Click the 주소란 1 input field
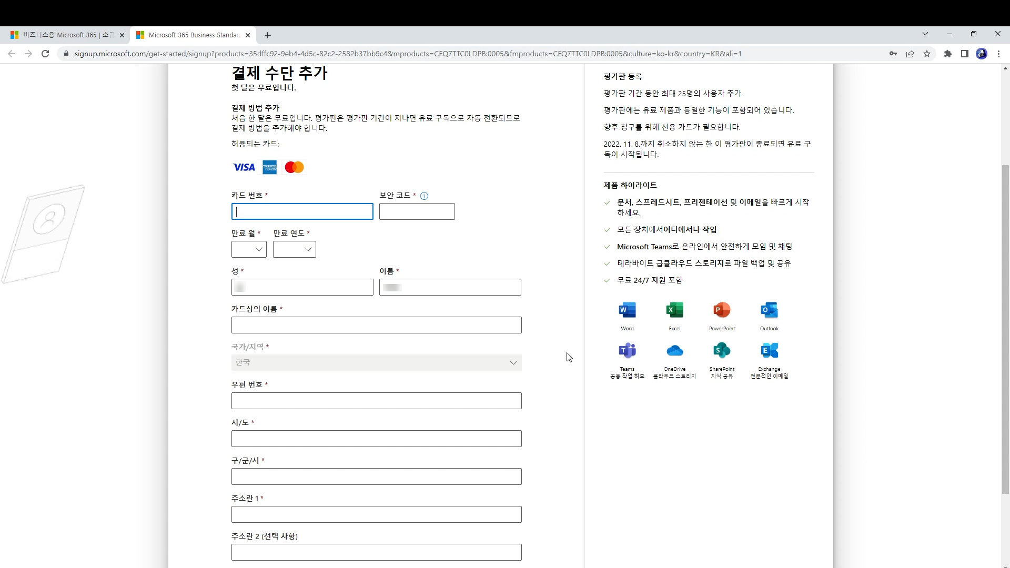Screen dimensions: 1010x568 tap(377, 514)
